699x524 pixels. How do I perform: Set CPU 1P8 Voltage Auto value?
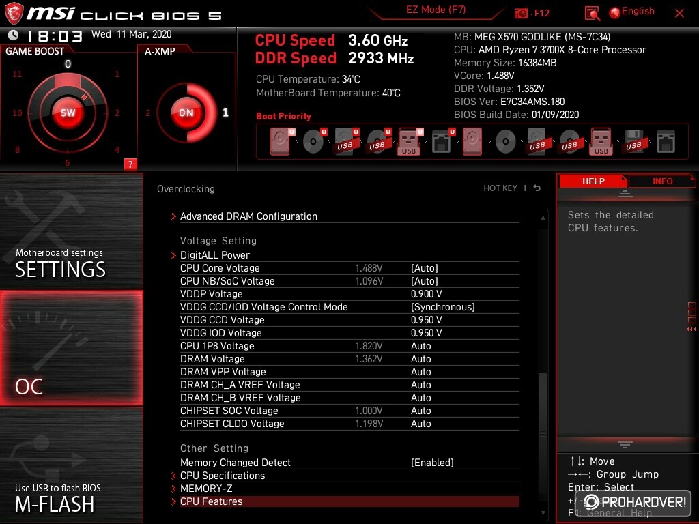420,346
